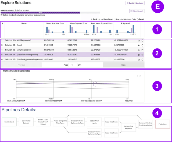Go to Next page of solutions
The width and height of the screenshot is (172, 142).
123,65
